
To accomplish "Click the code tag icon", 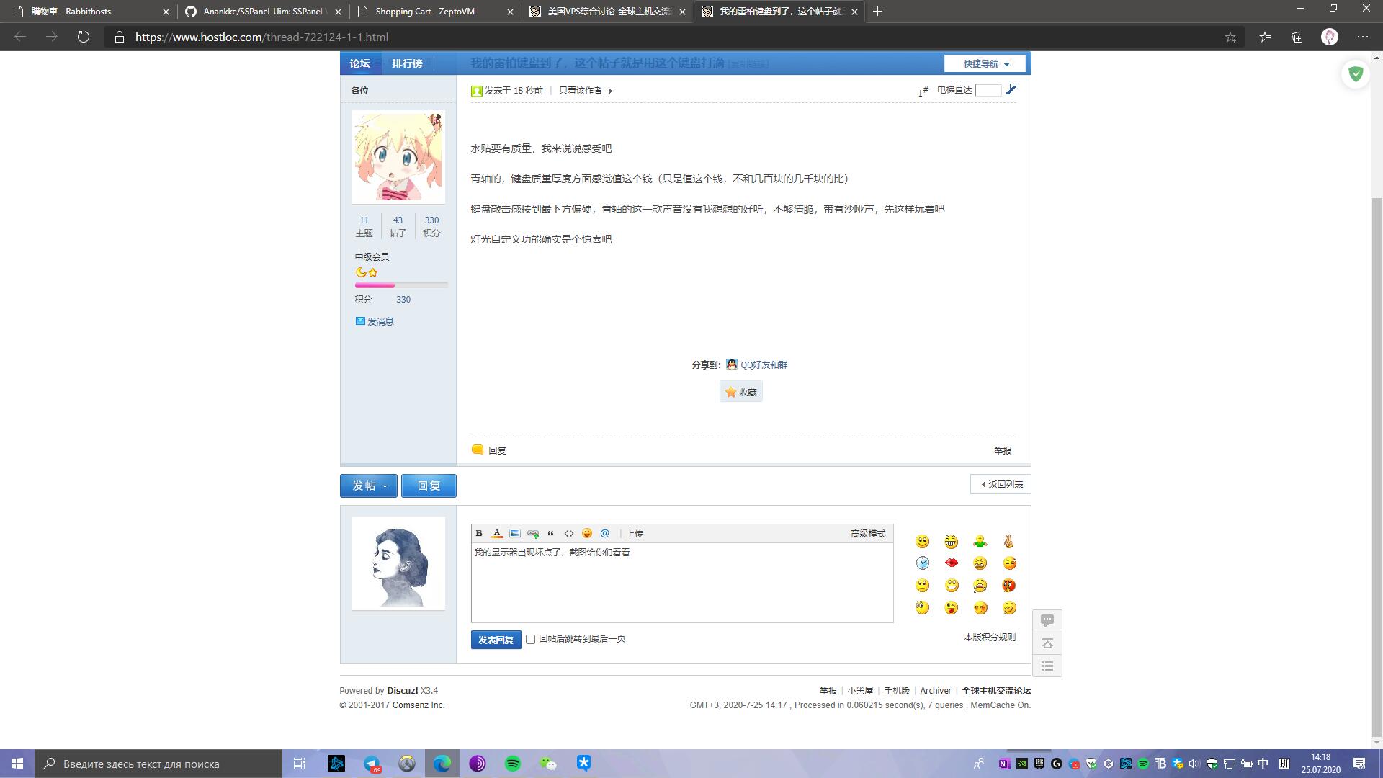I will coord(569,533).
